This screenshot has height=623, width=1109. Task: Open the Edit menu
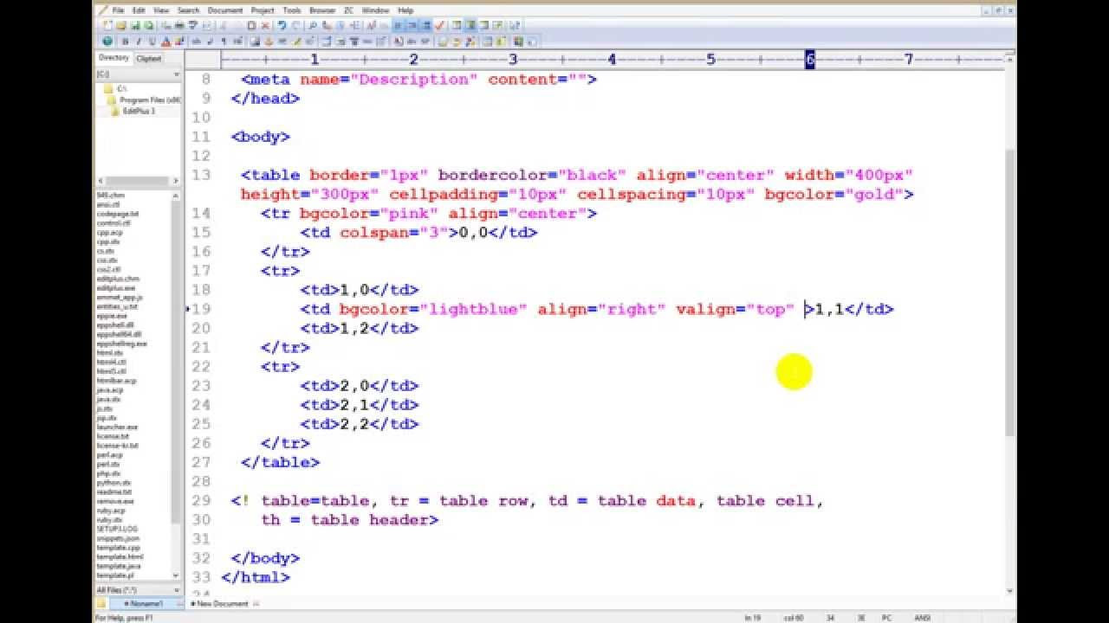coord(139,10)
